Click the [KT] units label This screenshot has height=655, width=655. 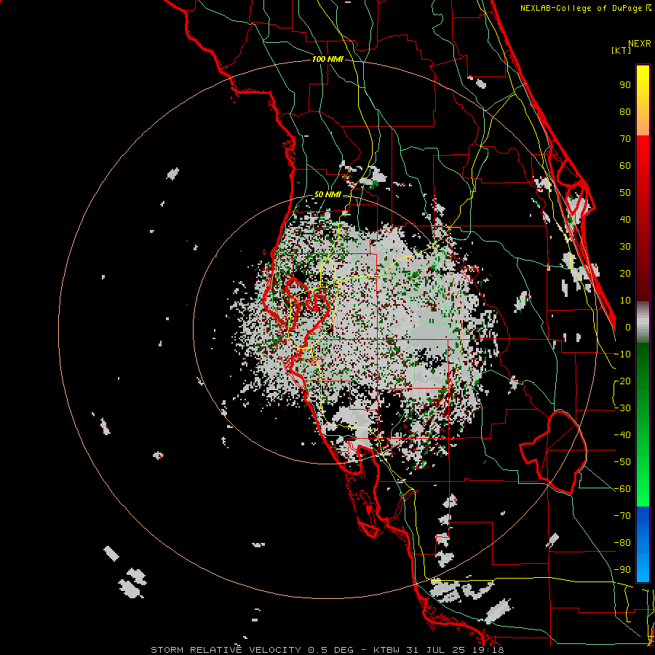[x=622, y=50]
